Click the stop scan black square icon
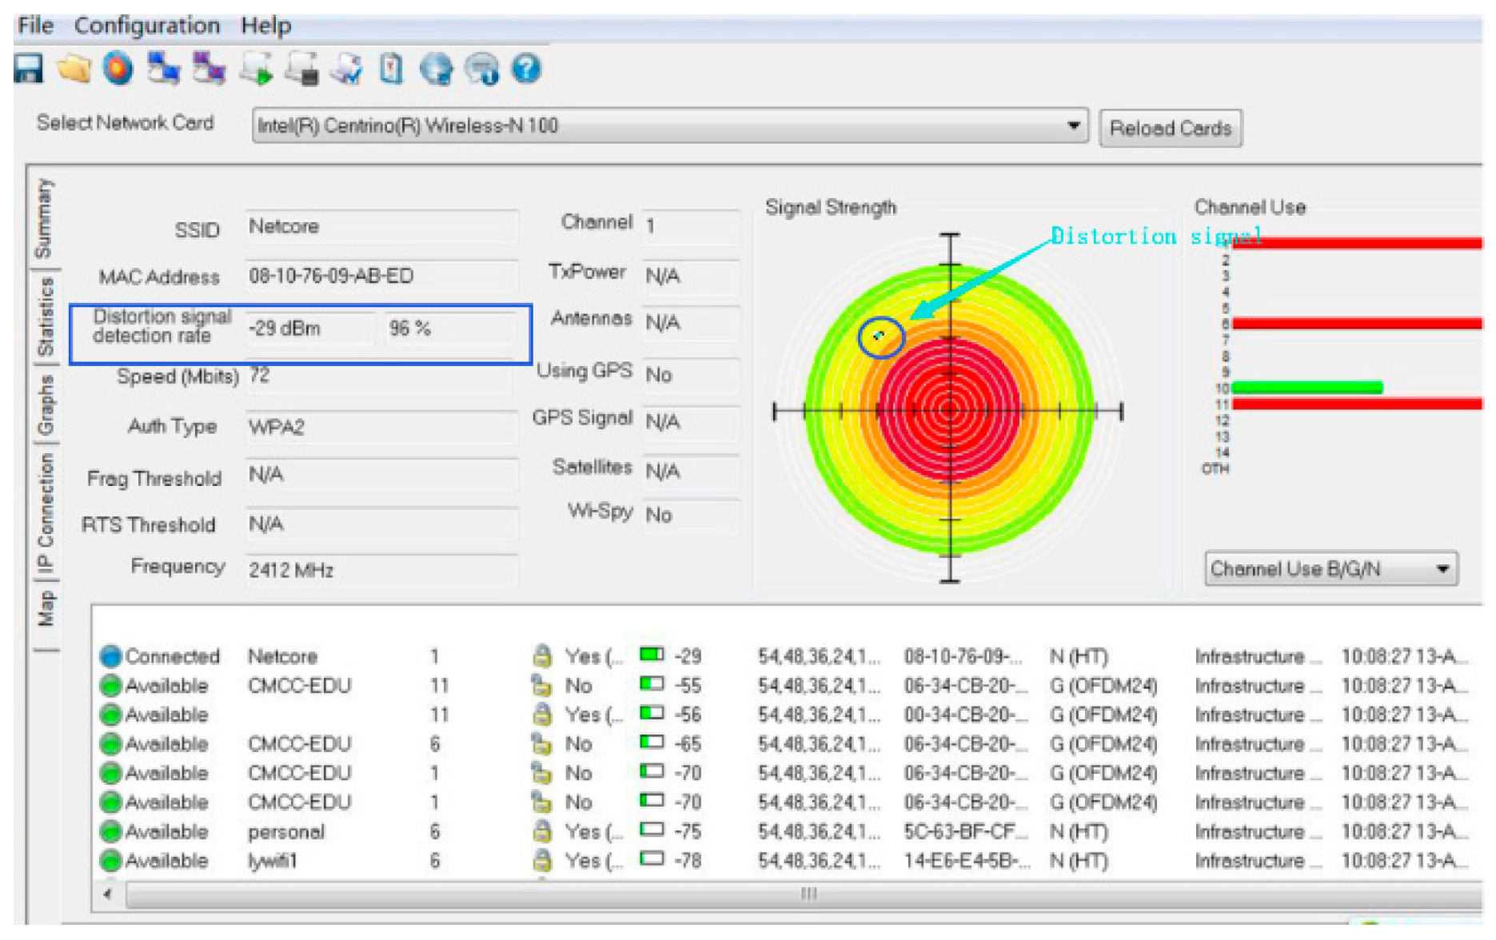The width and height of the screenshot is (1496, 940). (302, 69)
